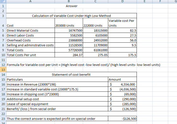Screen dimensions: 177x124
Task: Click 'Thus the correct answer is expected profit' cell
Action: pos(57,119)
